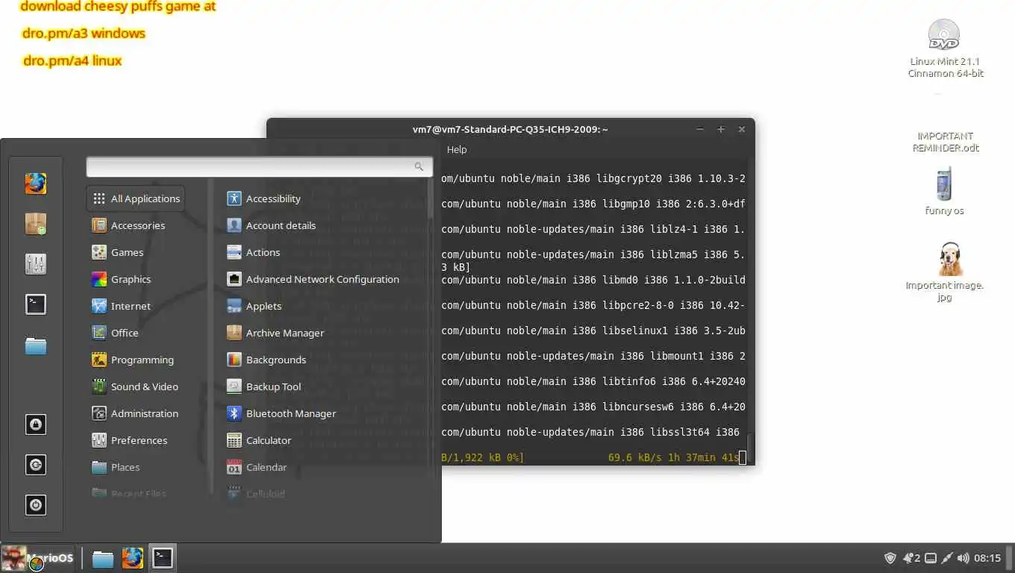
Task: Click Shut Down power icon in menu sidebar
Action: (36, 505)
